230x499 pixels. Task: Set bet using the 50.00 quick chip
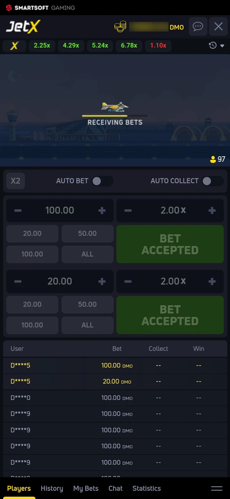coord(87,233)
